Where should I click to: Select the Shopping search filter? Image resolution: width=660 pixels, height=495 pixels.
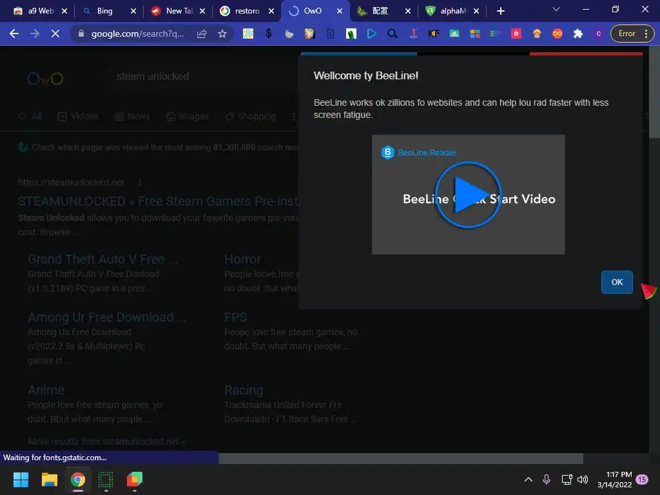coord(251,116)
